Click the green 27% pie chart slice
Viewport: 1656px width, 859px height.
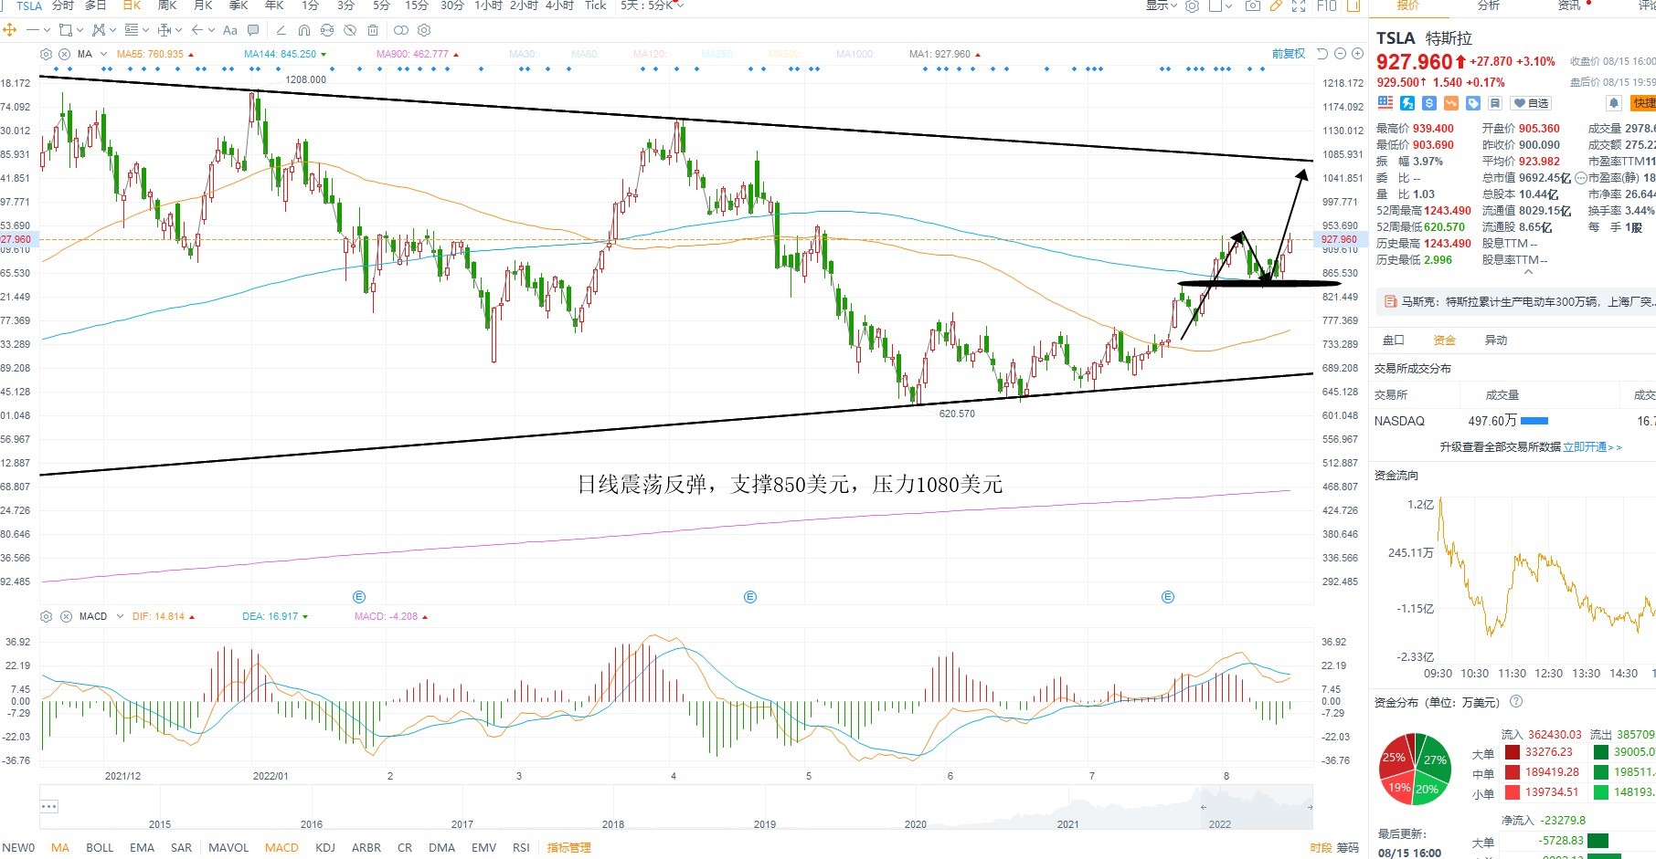1434,758
